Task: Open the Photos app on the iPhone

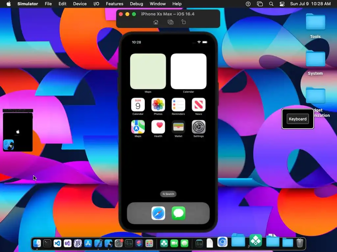Action: coord(158,105)
